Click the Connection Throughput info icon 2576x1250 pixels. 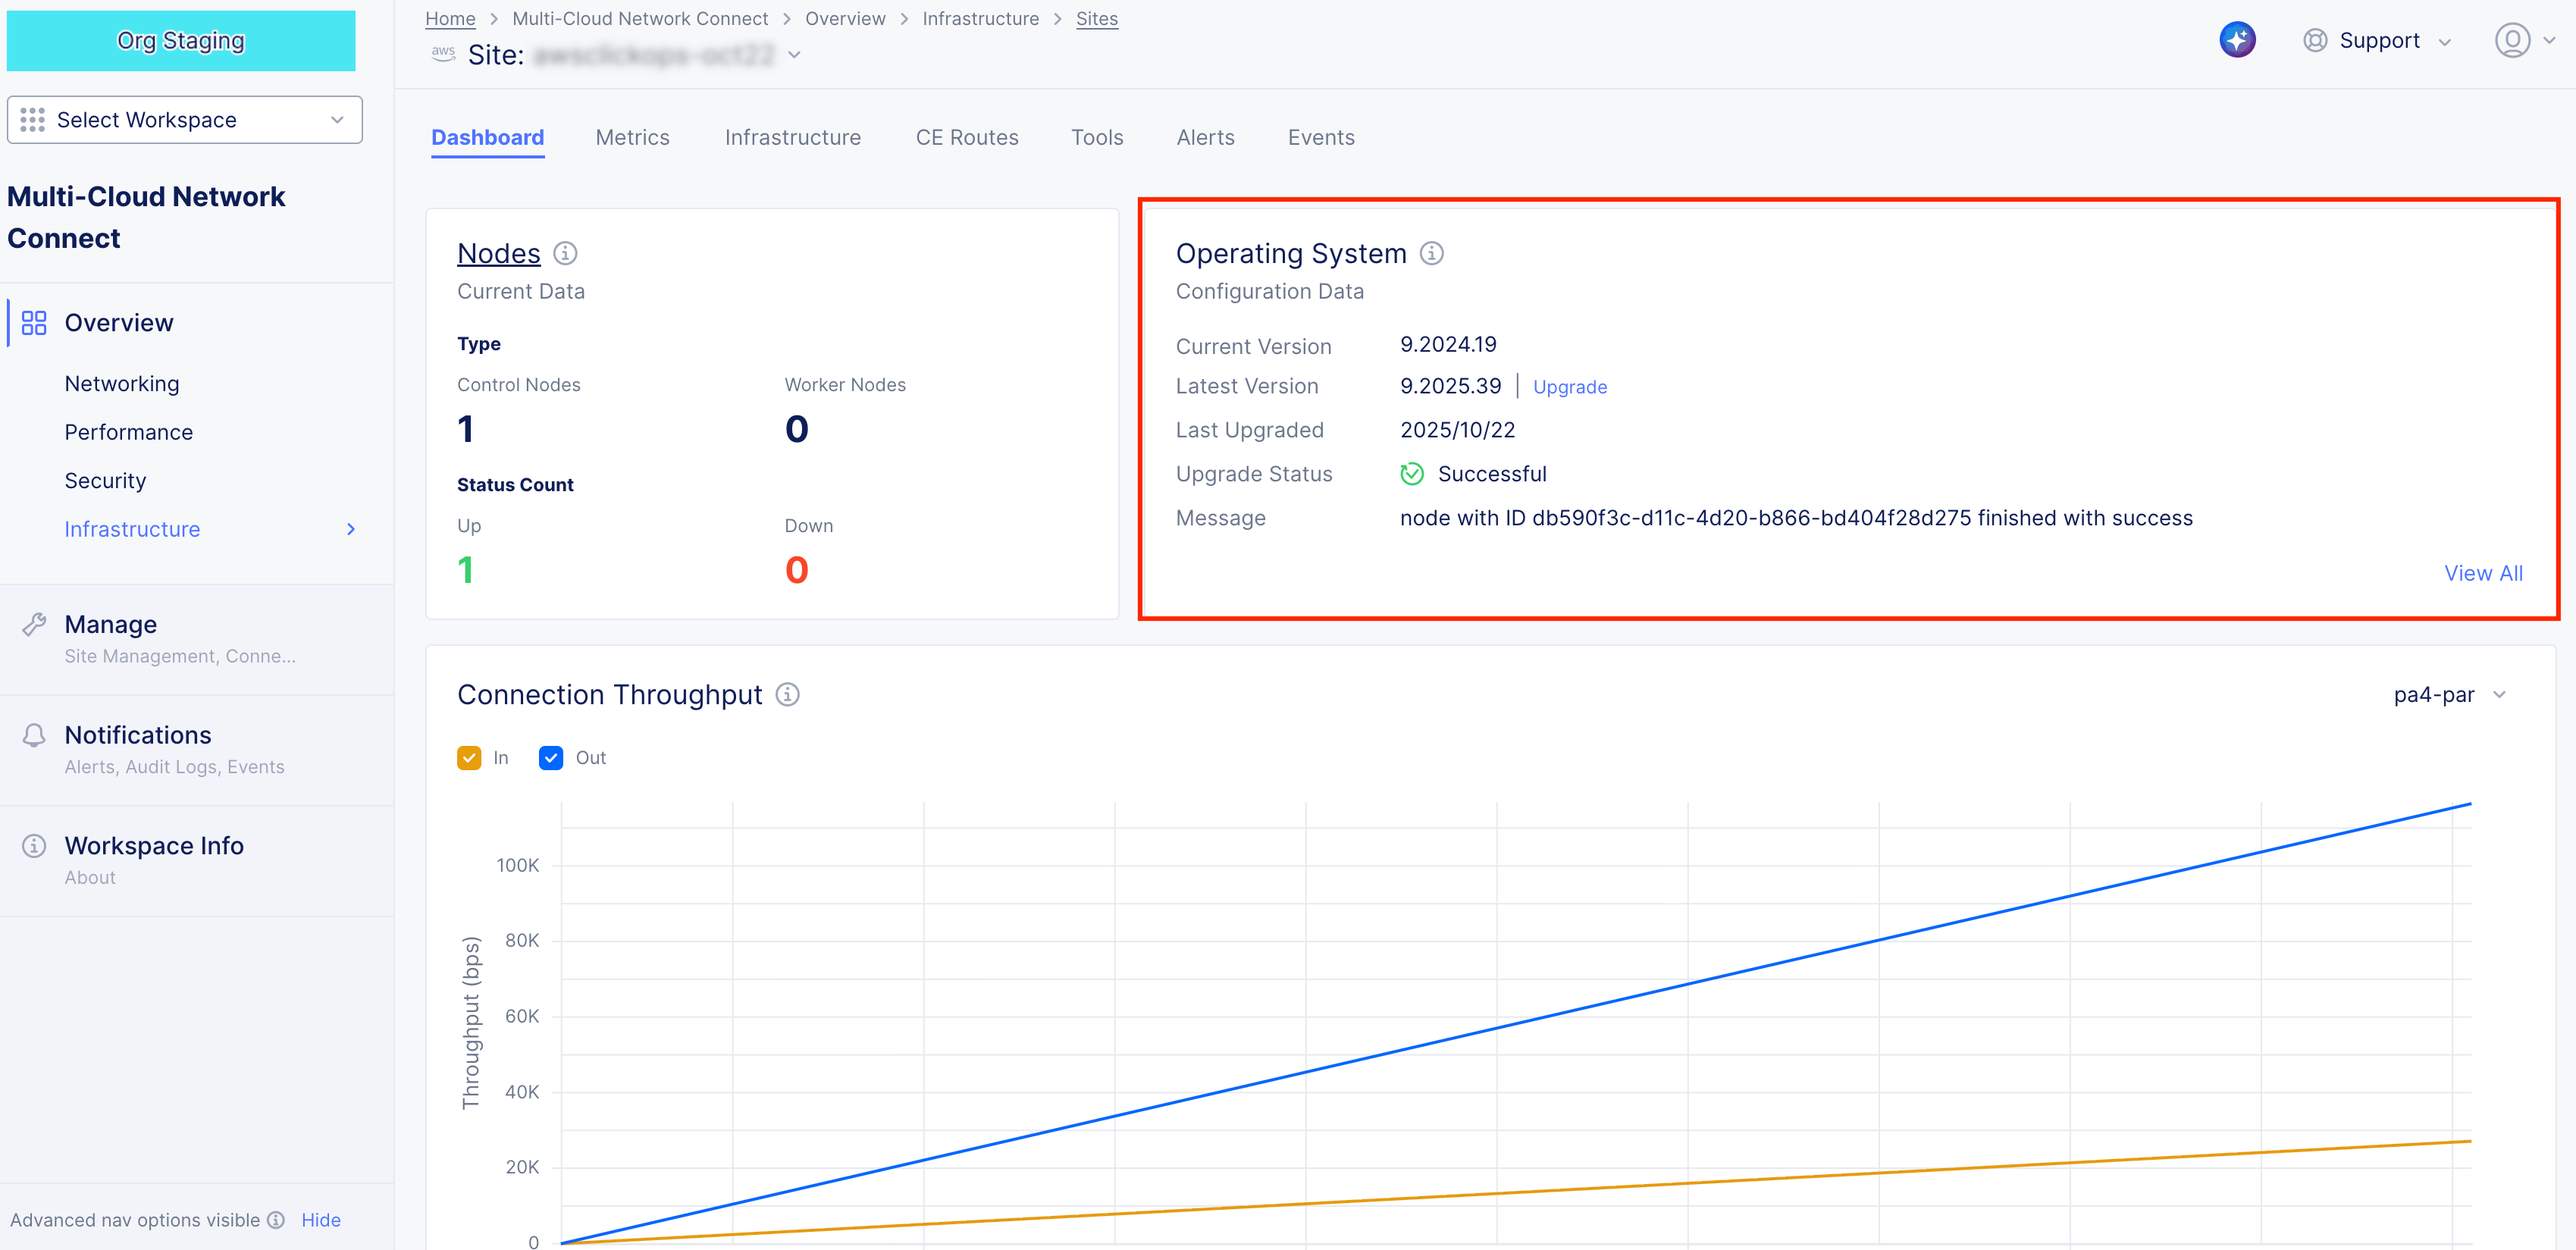point(787,694)
